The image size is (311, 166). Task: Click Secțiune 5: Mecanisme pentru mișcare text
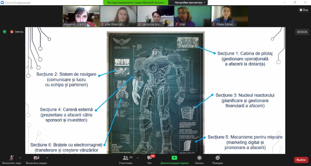[245, 137]
